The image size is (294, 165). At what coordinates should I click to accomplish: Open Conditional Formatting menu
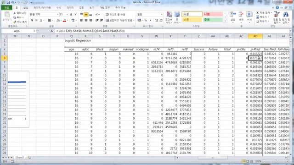(169, 17)
